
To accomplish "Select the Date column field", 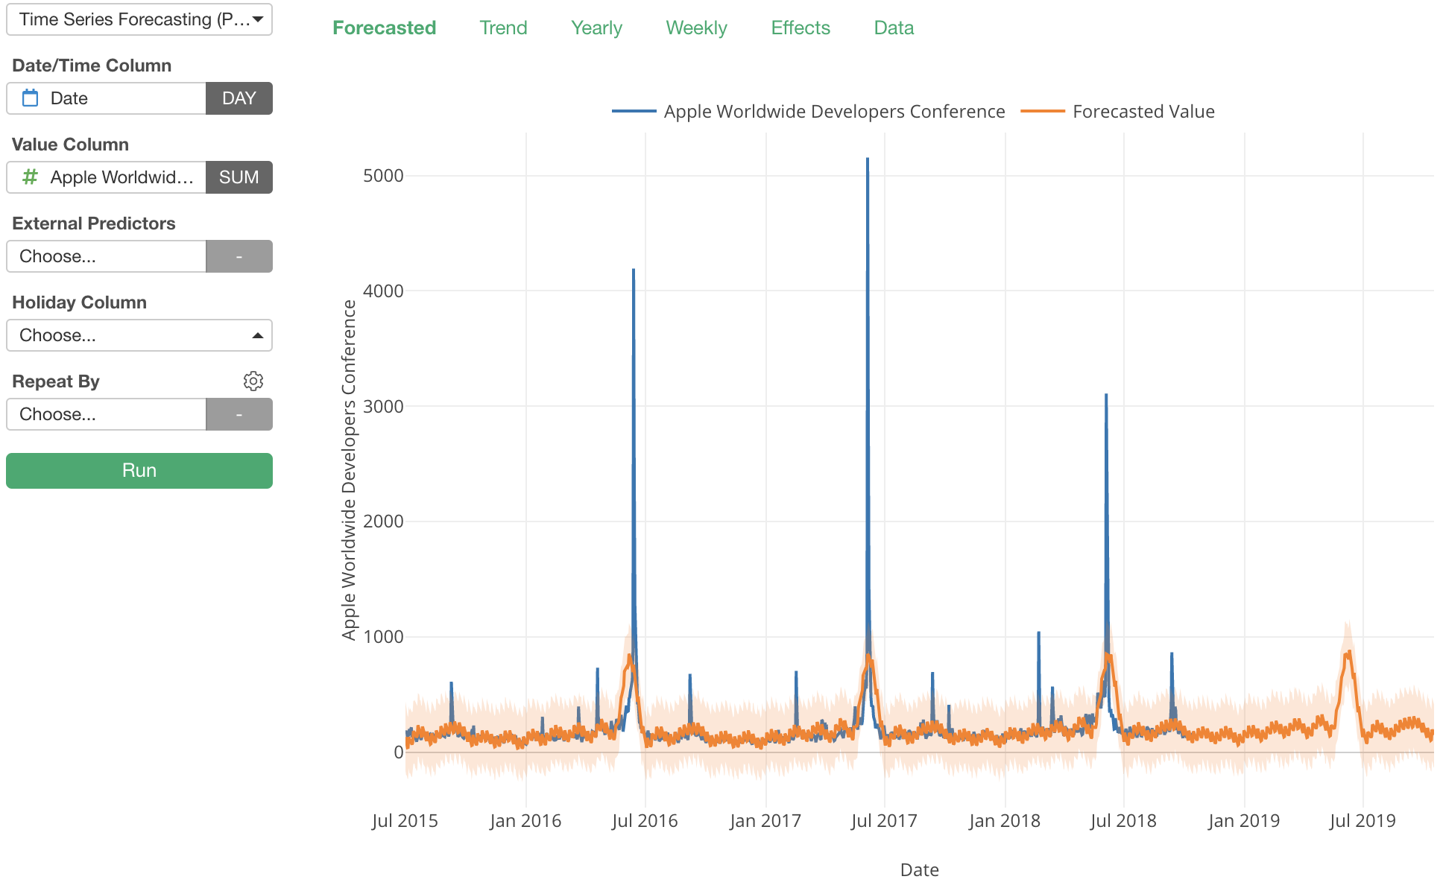I will pos(107,98).
